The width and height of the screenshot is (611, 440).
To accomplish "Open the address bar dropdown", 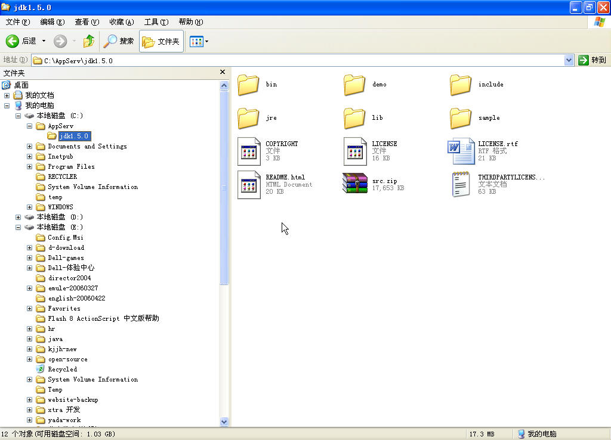I will tap(569, 60).
